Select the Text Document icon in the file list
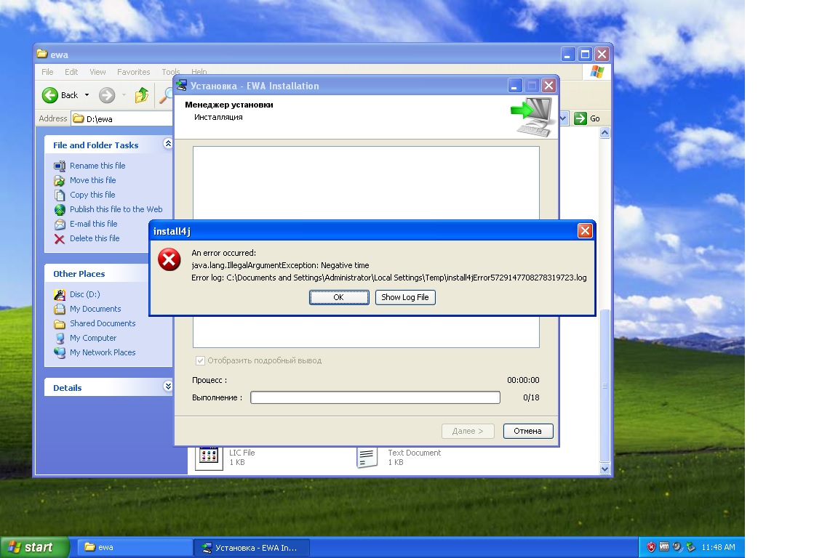Image resolution: width=838 pixels, height=558 pixels. tap(367, 458)
